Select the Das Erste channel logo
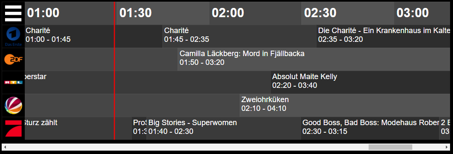453x154 pixels. pyautogui.click(x=13, y=36)
